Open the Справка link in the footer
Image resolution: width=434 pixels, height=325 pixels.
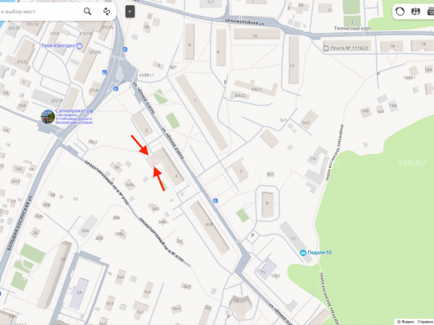pyautogui.click(x=426, y=322)
